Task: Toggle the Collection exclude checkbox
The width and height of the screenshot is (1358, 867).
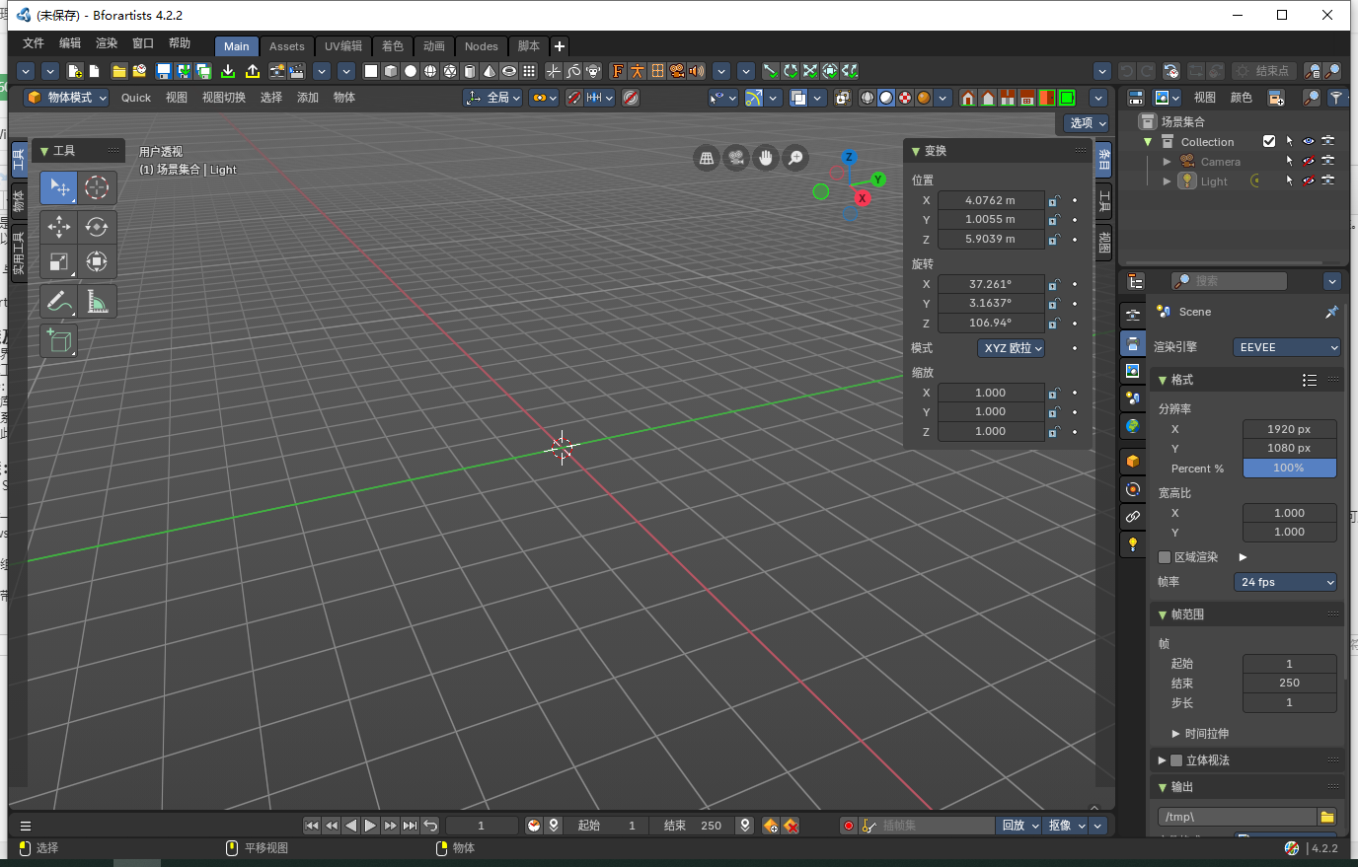Action: pos(1269,141)
